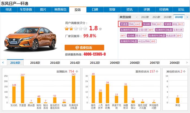Go to the 调查报告 tab
The image size is (190, 113).
coord(61,10)
